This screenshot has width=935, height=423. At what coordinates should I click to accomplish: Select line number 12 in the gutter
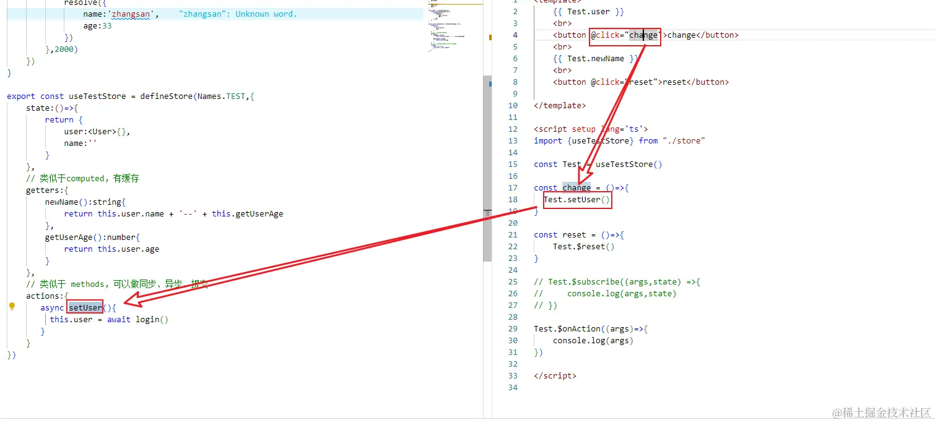coord(513,129)
